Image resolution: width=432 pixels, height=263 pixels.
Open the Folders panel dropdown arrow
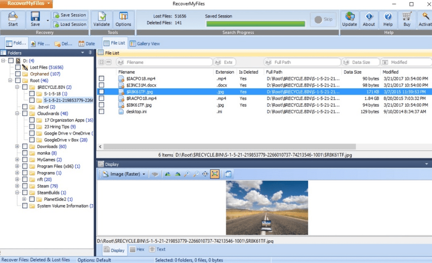pyautogui.click(x=82, y=53)
